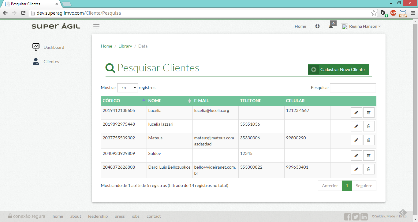The width and height of the screenshot is (418, 222).
Task: Expand the Regina Hanson user menu
Action: pyautogui.click(x=361, y=27)
